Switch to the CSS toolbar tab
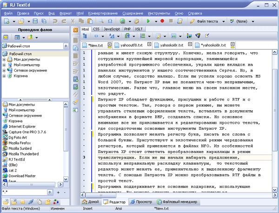 96,29
